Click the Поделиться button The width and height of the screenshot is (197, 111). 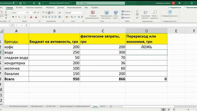click(x=175, y=7)
